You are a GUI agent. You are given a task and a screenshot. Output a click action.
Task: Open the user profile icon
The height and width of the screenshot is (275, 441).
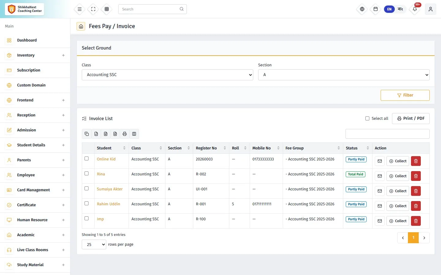point(431,9)
